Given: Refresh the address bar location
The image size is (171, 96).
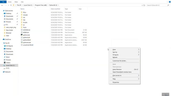Looking at the screenshot, I should [144, 5].
